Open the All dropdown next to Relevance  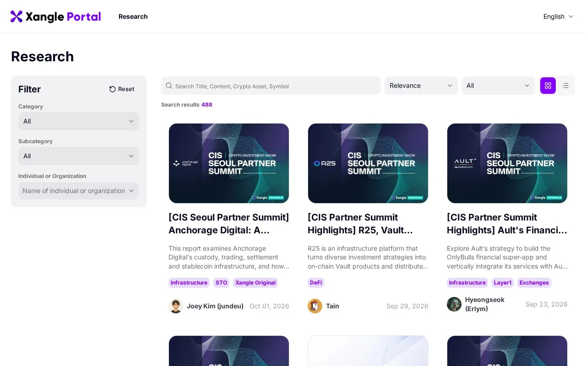(x=498, y=86)
